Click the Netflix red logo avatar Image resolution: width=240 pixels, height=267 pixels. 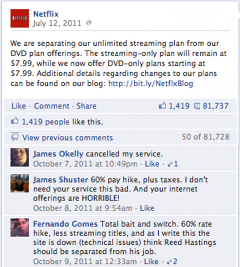(x=20, y=19)
